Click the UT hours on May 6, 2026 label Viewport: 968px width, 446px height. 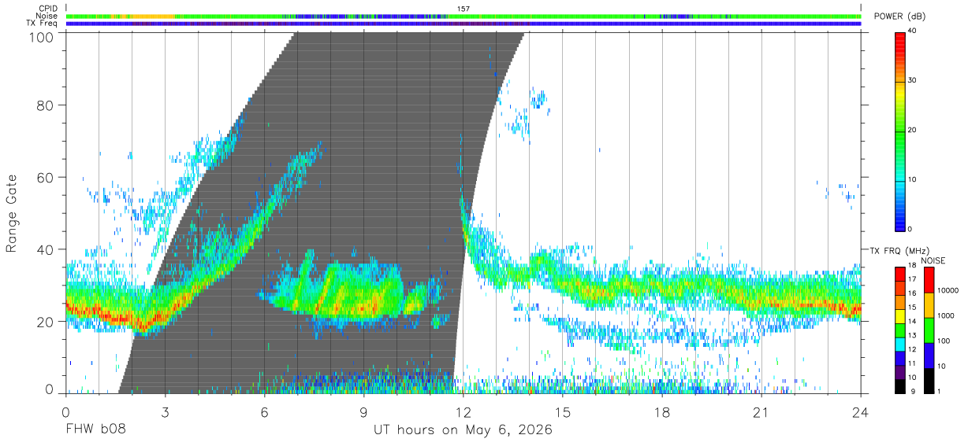point(463,430)
